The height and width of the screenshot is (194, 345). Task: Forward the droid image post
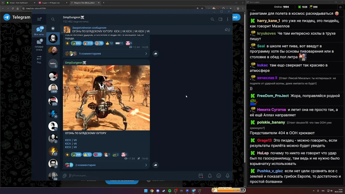click(x=156, y=165)
